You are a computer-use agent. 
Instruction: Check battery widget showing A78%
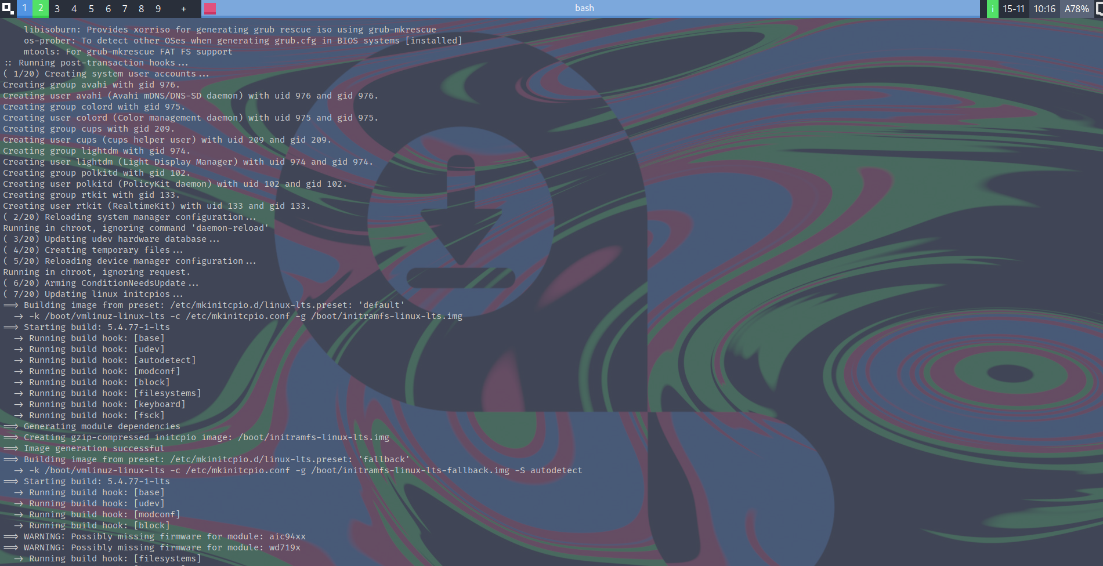(x=1076, y=9)
